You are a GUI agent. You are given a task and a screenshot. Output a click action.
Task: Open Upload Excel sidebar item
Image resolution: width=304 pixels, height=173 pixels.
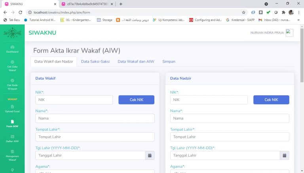coord(12,109)
